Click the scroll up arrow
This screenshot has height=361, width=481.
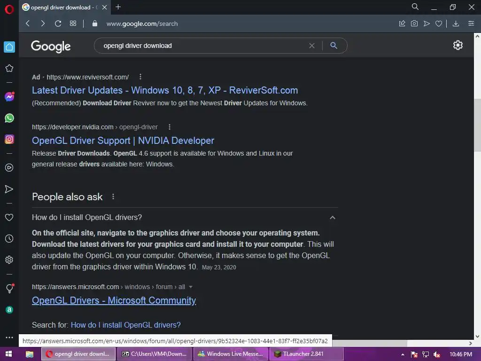[477, 36]
